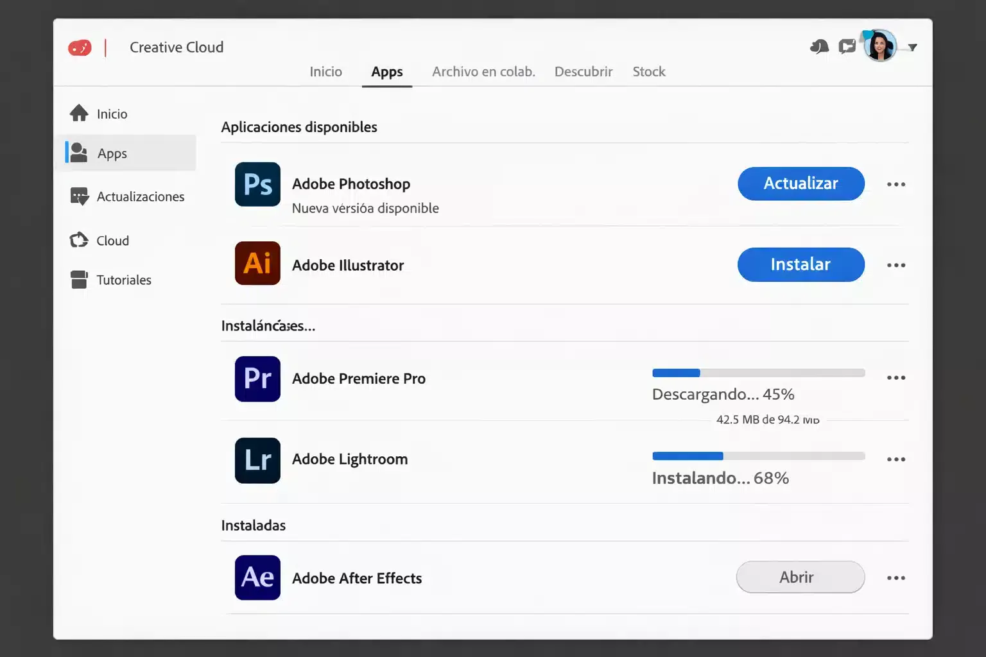Open the Stock tab
The height and width of the screenshot is (657, 986).
648,71
